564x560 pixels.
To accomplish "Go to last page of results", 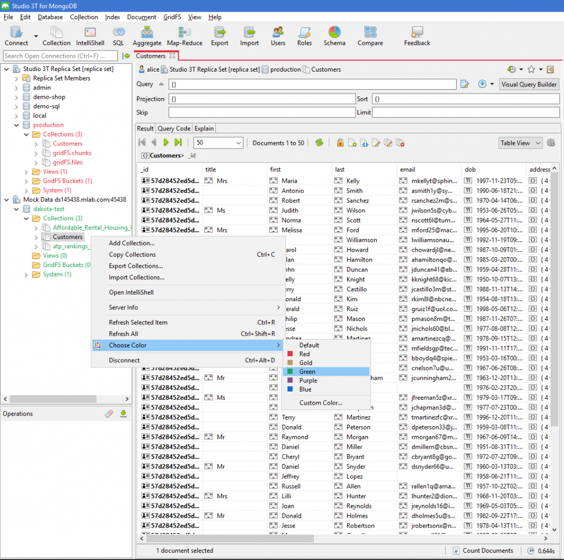I will (x=178, y=143).
